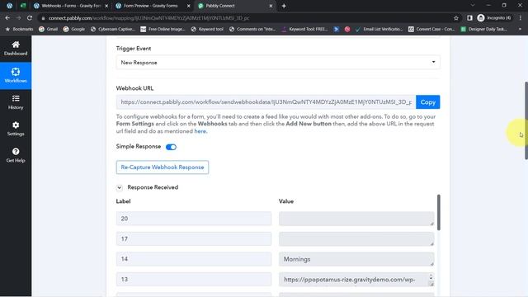Collapse the Response Received section
528x297 pixels.
pos(119,187)
